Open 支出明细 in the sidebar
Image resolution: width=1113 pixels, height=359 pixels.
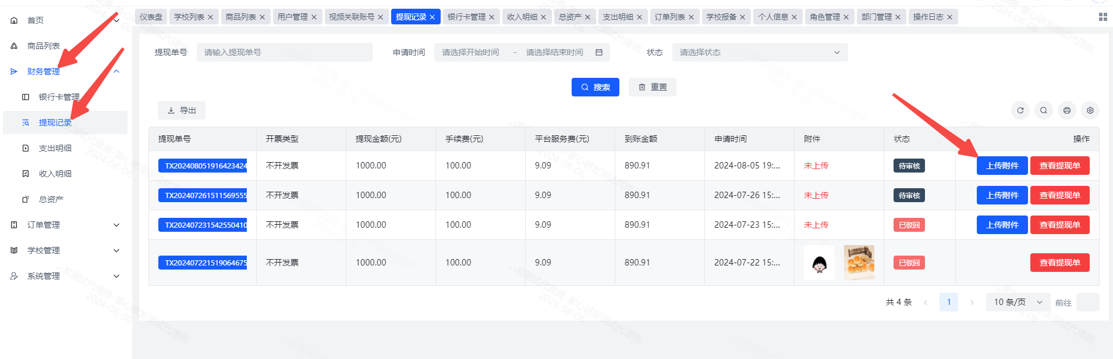[x=55, y=148]
